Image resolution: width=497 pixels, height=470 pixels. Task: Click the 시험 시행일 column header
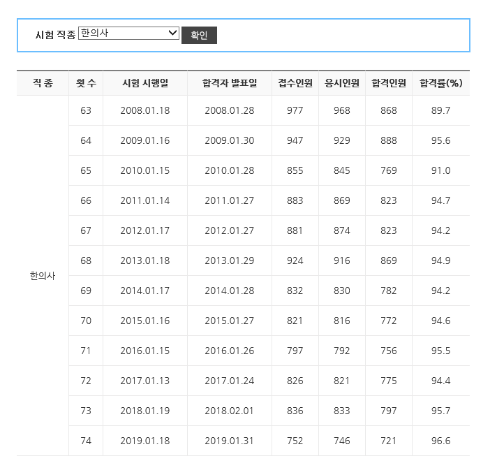145,83
